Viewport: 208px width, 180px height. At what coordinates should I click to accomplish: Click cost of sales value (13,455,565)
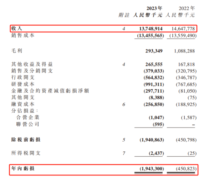150,36
